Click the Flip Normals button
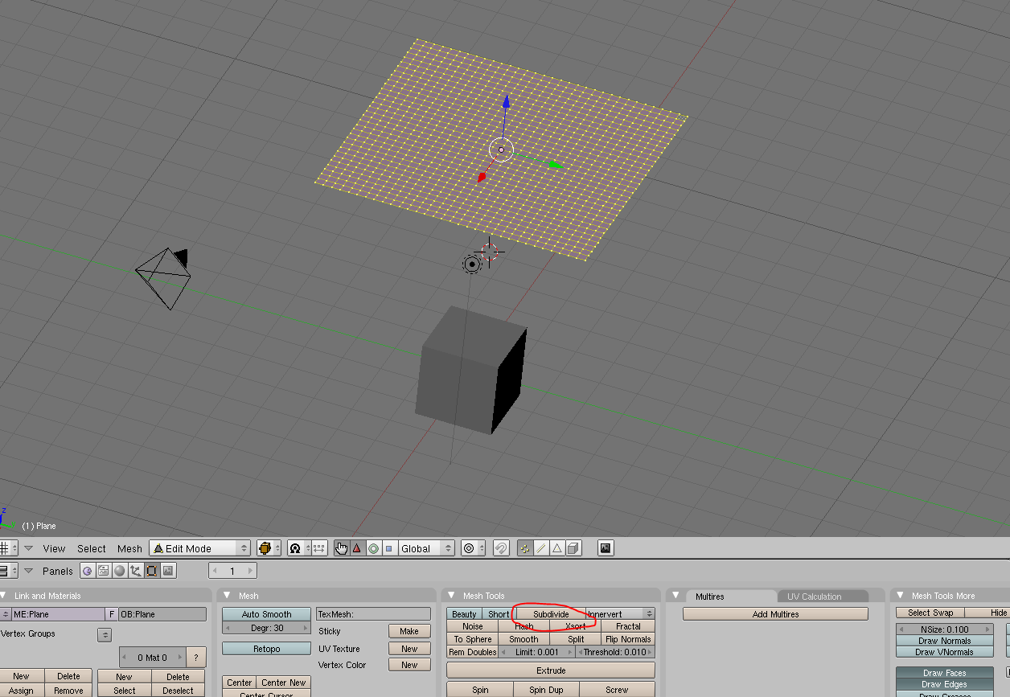The image size is (1010, 697). pyautogui.click(x=629, y=639)
